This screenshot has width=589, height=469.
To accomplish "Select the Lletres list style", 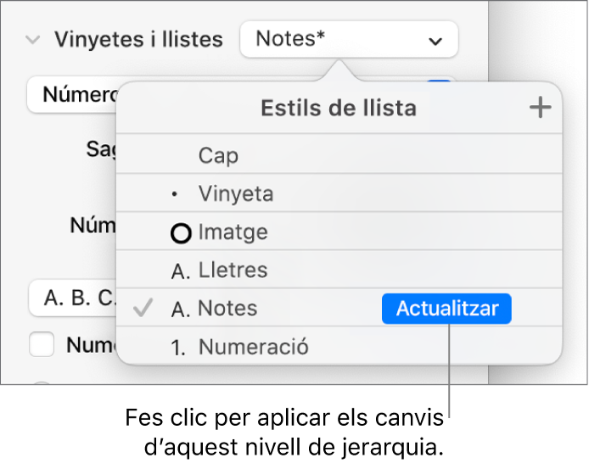I will click(x=339, y=270).
